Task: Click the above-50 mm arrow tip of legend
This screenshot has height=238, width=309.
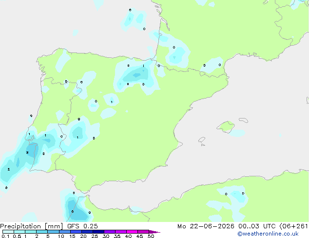Action: (x=154, y=232)
